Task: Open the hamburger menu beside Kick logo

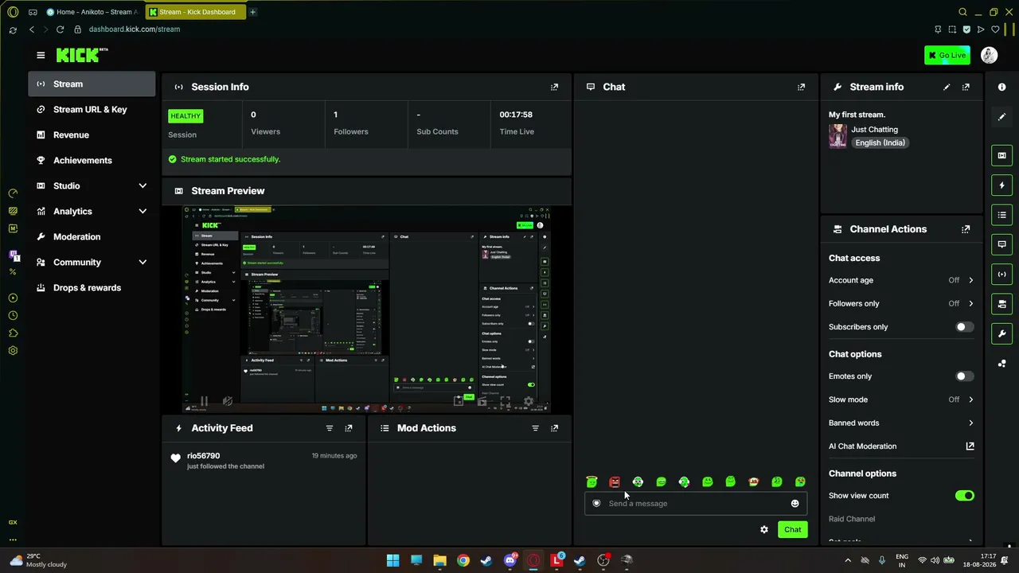Action: (41, 55)
